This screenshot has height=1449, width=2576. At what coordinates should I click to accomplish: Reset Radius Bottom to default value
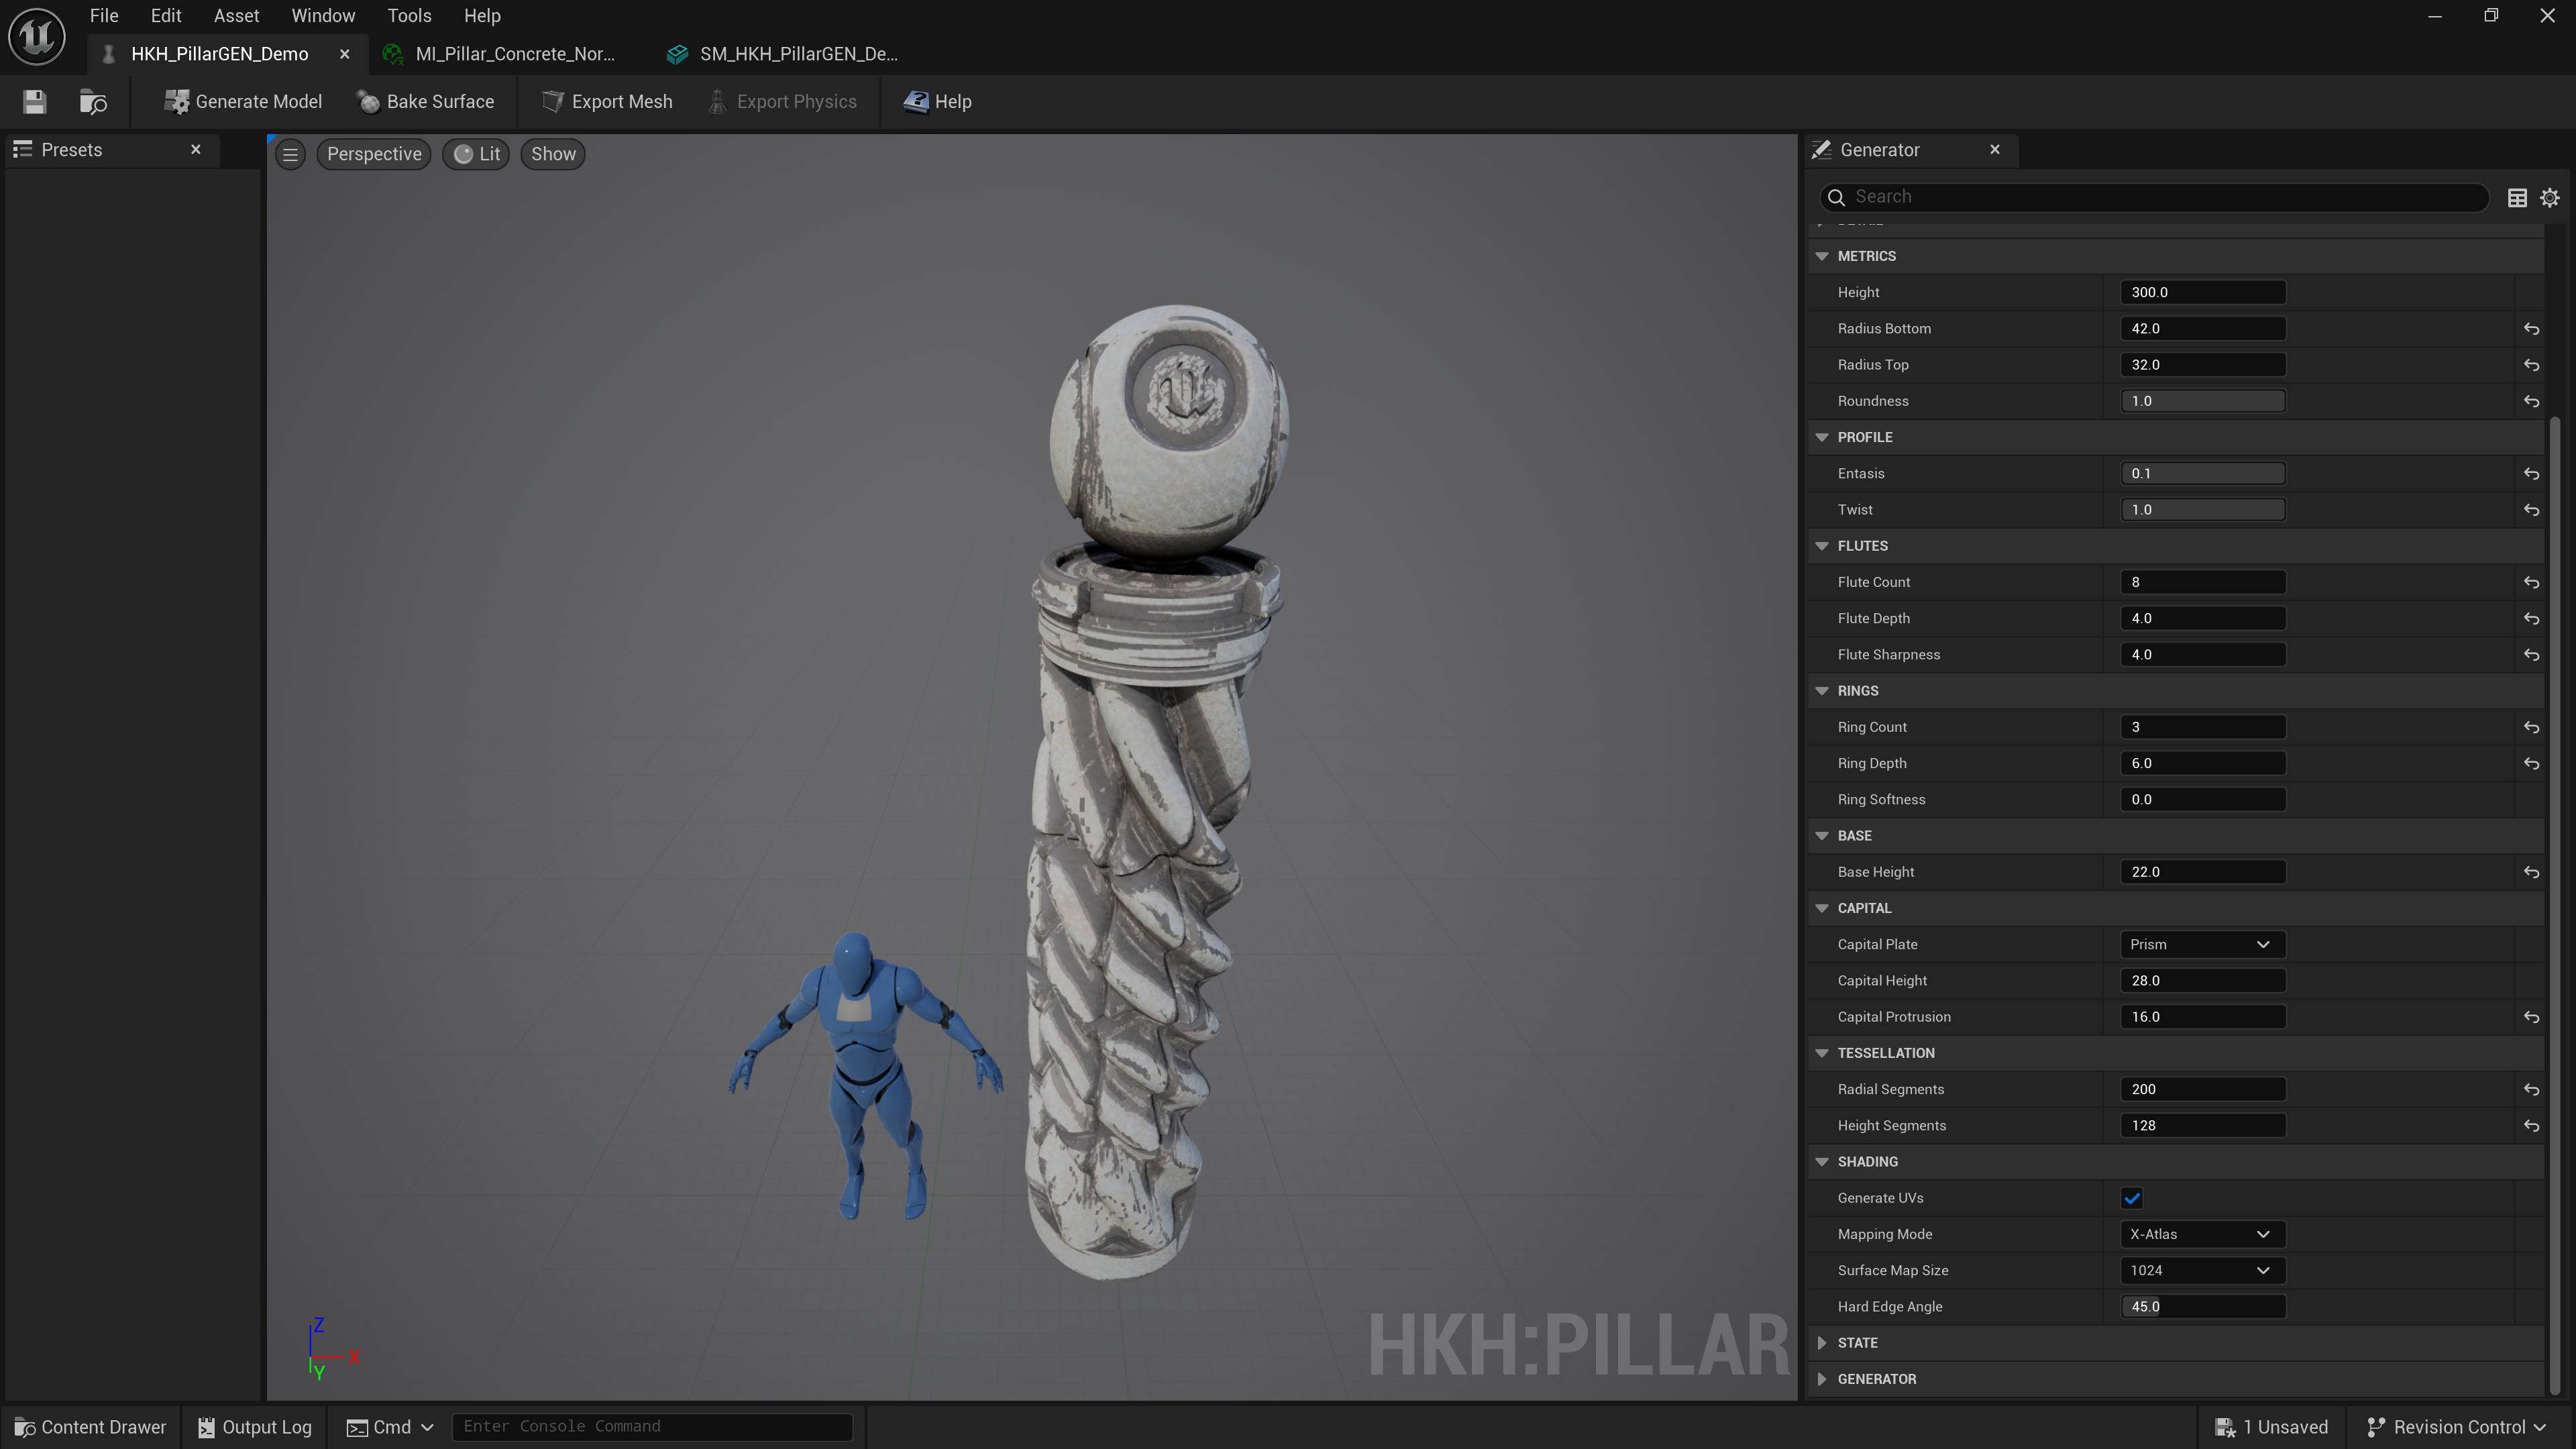coord(2531,329)
